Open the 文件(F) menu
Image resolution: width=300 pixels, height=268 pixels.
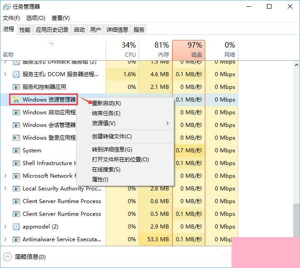click(11, 18)
